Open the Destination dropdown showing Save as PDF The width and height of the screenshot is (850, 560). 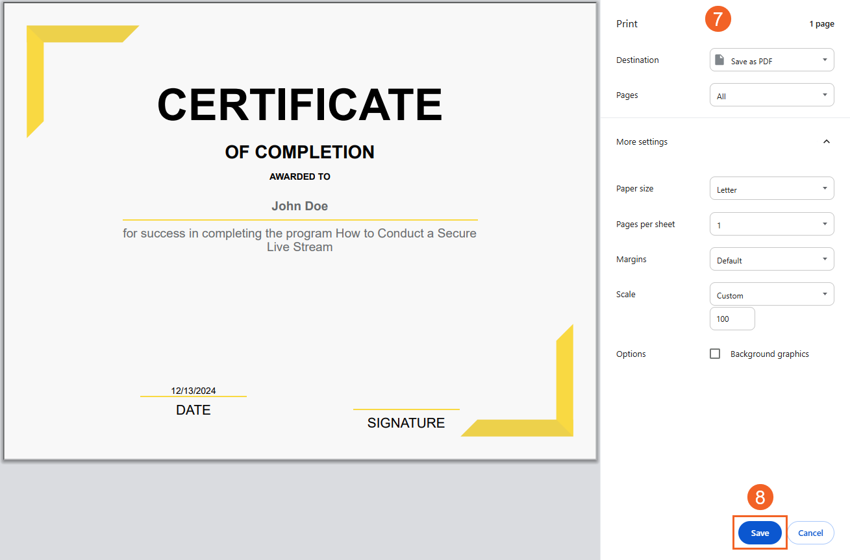pyautogui.click(x=771, y=60)
